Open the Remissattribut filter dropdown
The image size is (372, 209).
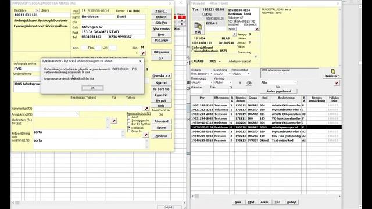pos(248,74)
